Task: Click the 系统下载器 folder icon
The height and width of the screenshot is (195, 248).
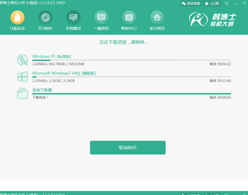Action: point(22,93)
